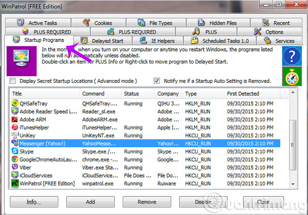This screenshot has width=308, height=215.
Task: Click the Active Tasks tab icon
Action: [20, 23]
